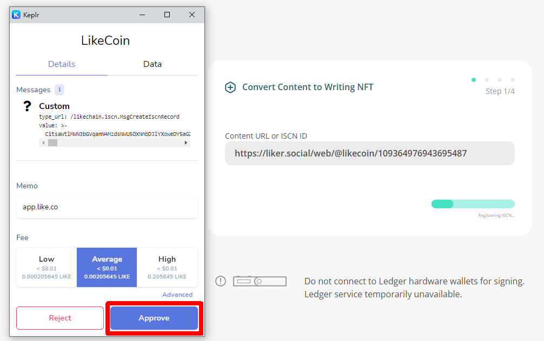Switch to the Data tab
Image resolution: width=544 pixels, height=341 pixels.
(x=152, y=64)
